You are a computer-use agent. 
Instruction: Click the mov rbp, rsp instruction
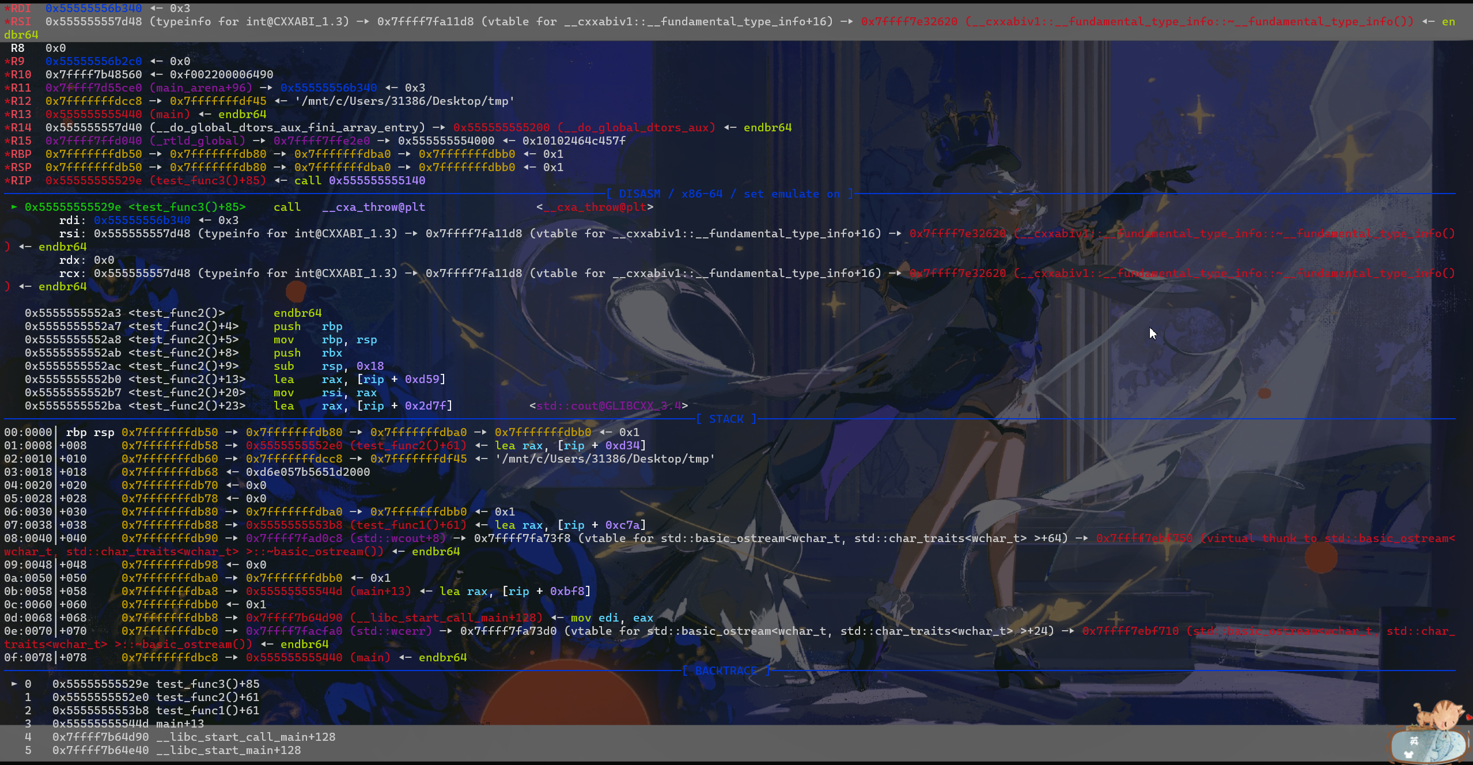click(325, 339)
